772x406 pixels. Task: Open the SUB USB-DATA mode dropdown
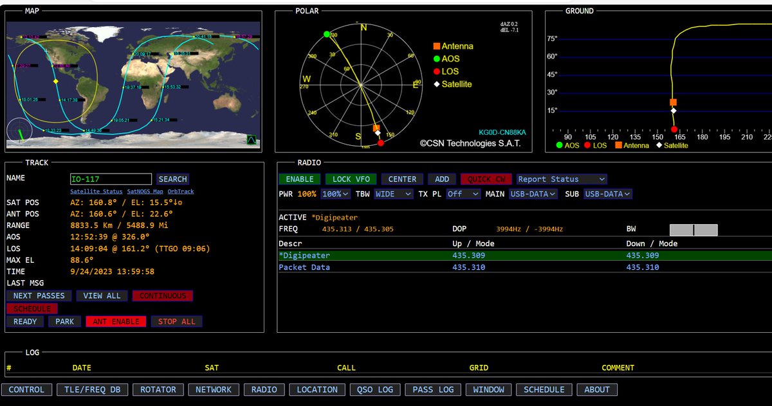coord(608,193)
